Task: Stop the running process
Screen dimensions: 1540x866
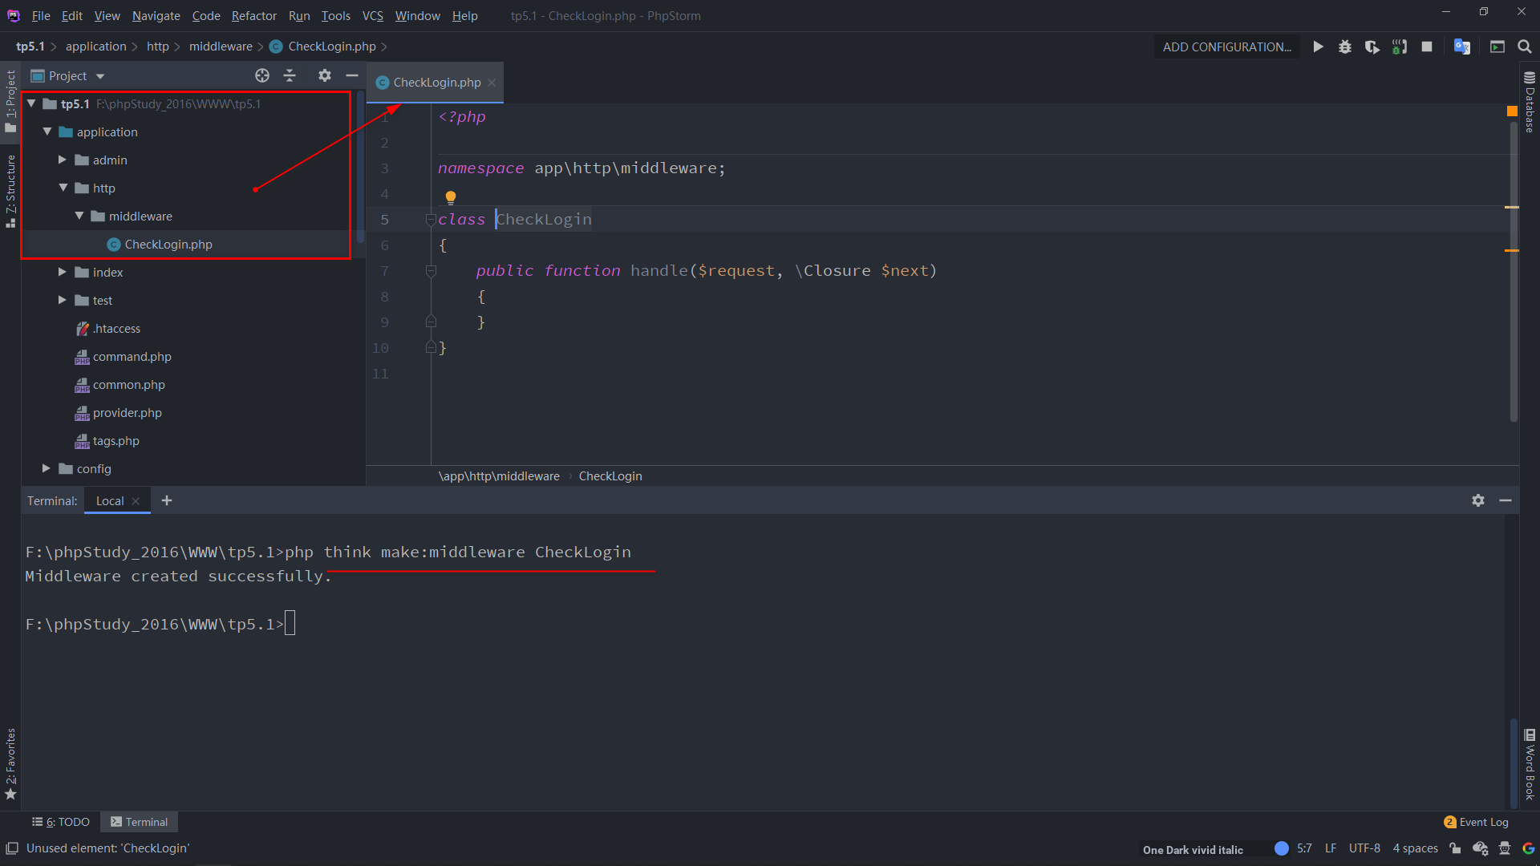Action: click(x=1427, y=47)
